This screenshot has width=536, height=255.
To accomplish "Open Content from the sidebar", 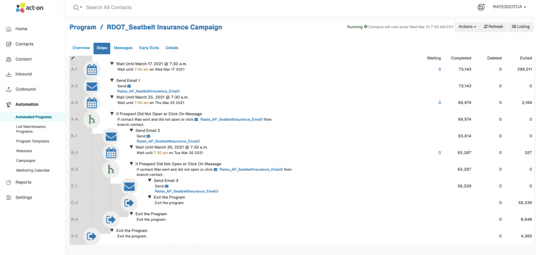I will pos(23,59).
